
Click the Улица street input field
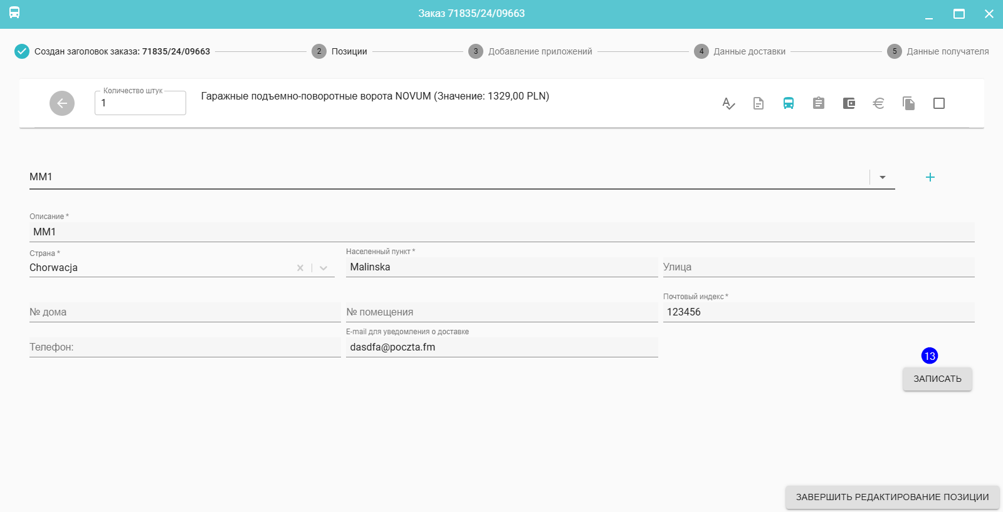coord(818,267)
